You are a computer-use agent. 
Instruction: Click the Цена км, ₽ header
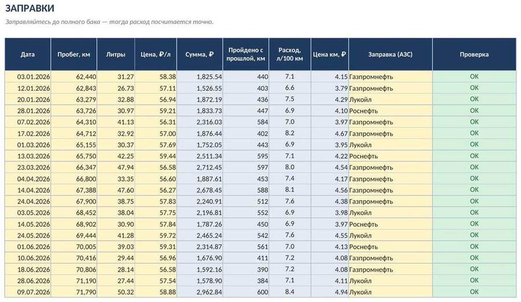click(x=329, y=54)
